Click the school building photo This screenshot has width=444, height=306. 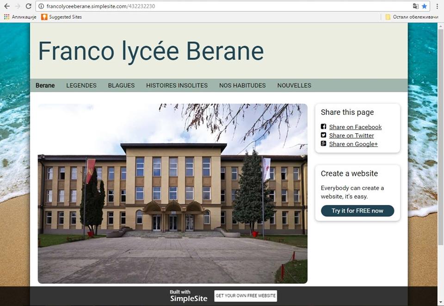click(172, 194)
